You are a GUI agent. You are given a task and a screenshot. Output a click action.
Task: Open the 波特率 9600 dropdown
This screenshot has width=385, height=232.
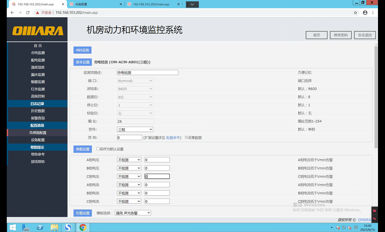click(x=135, y=89)
